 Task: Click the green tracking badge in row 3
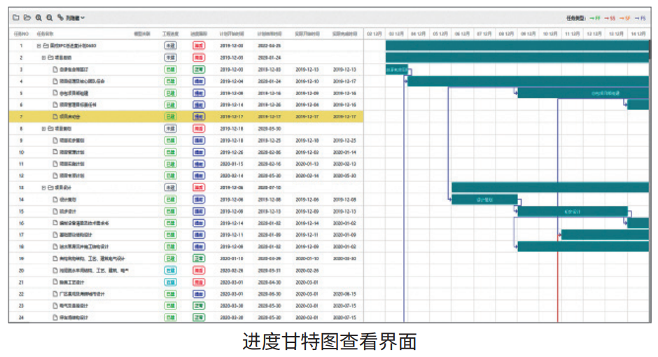click(199, 69)
